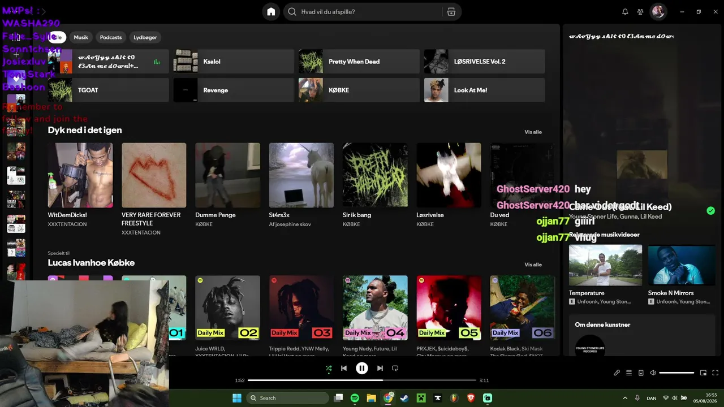Image resolution: width=724 pixels, height=407 pixels.
Task: Open the Daily Mix 02 card
Action: (x=227, y=308)
